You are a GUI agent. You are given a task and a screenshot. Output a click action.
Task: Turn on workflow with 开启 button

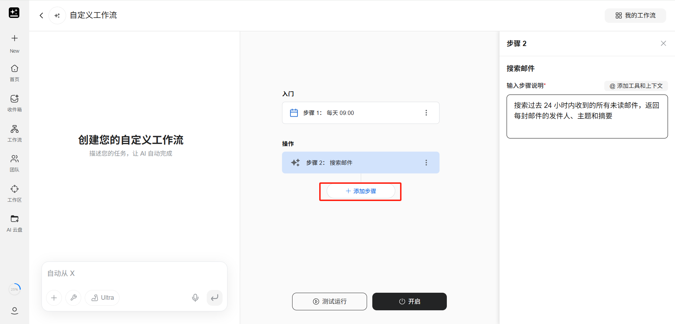(410, 302)
